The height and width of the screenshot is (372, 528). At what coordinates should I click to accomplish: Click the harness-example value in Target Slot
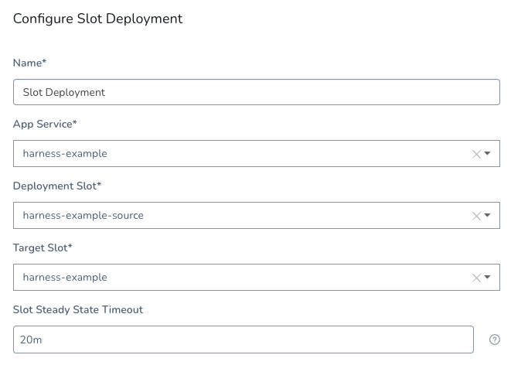65,278
